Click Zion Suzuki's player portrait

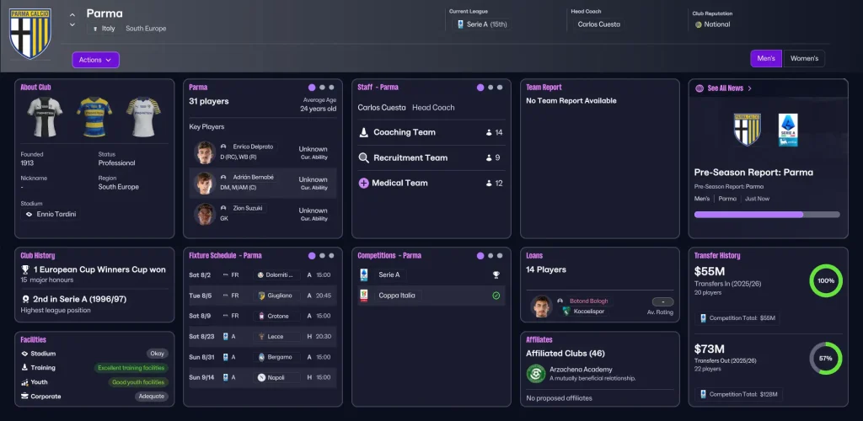[x=204, y=214]
